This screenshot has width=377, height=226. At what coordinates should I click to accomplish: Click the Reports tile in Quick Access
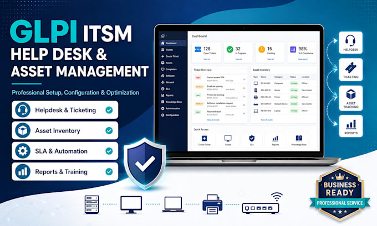276,140
